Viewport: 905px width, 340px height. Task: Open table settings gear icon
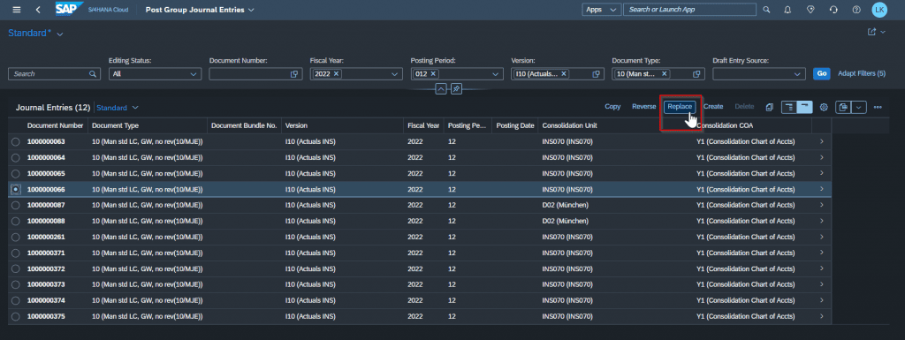[x=824, y=107]
